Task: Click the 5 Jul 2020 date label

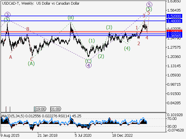Action: (83, 135)
